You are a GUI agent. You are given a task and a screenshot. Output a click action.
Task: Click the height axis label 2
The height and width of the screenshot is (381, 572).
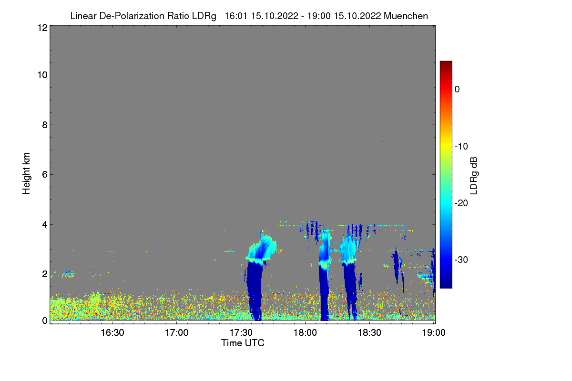coord(44,274)
